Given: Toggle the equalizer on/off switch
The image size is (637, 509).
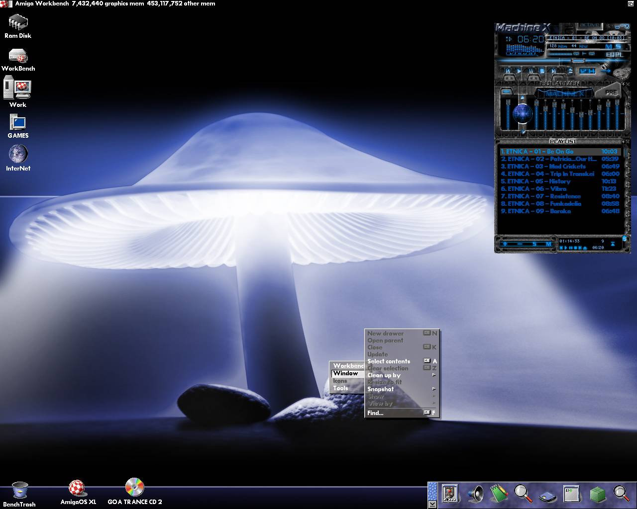Looking at the screenshot, I should pyautogui.click(x=506, y=91).
